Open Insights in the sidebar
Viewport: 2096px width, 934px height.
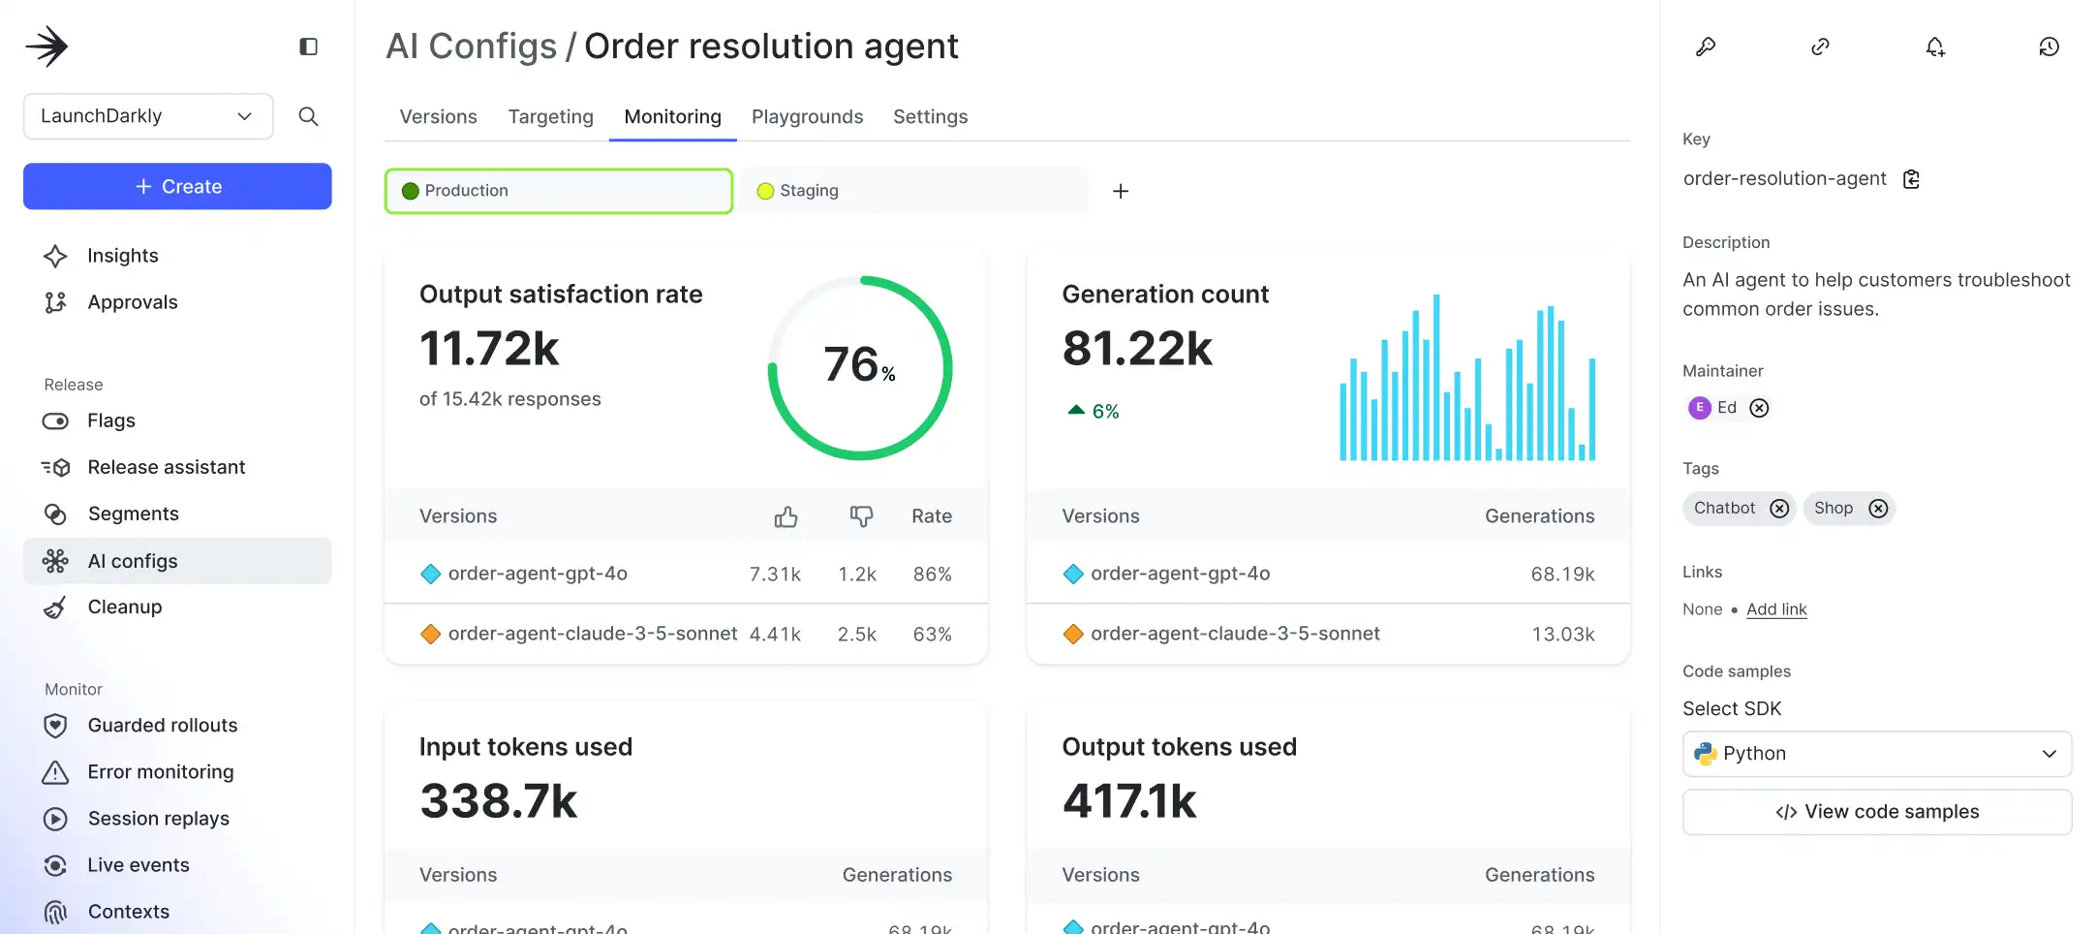click(x=122, y=256)
